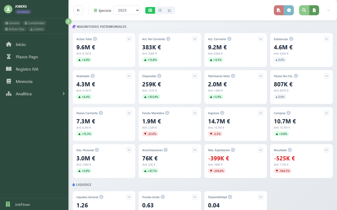This screenshot has width=337, height=210.
Task: Open the Resultado card dropdown
Action: [x=326, y=150]
